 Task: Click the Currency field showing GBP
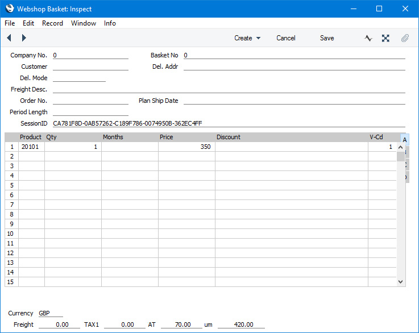pos(51,313)
